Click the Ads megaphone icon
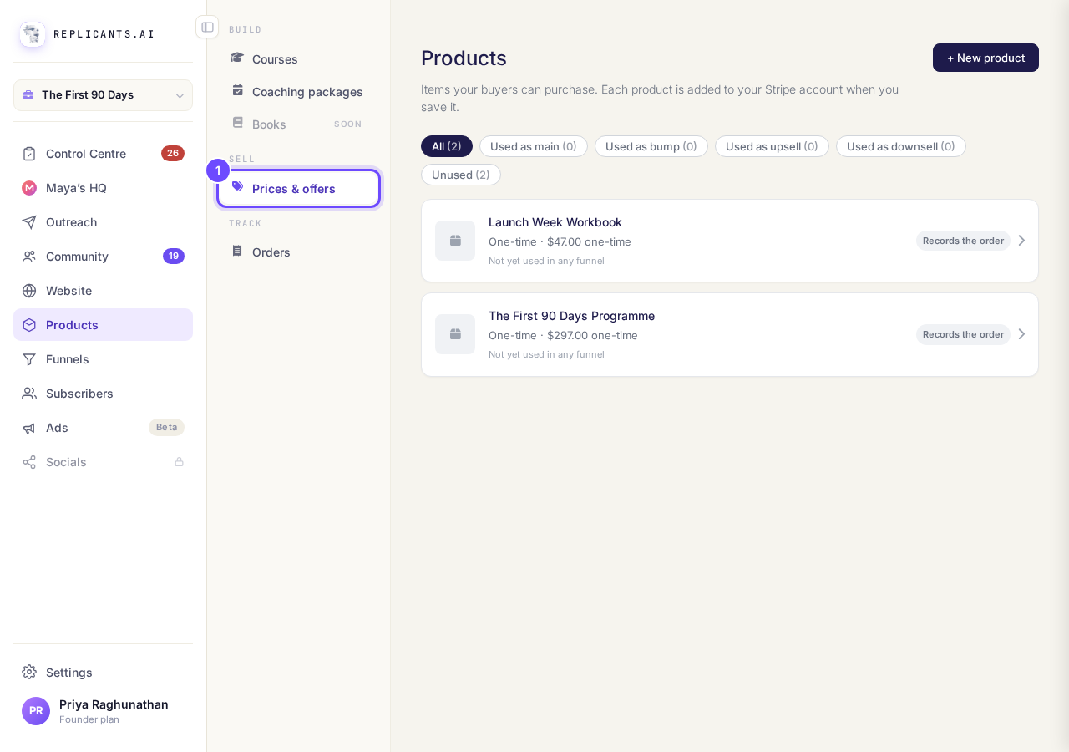 click(x=29, y=428)
